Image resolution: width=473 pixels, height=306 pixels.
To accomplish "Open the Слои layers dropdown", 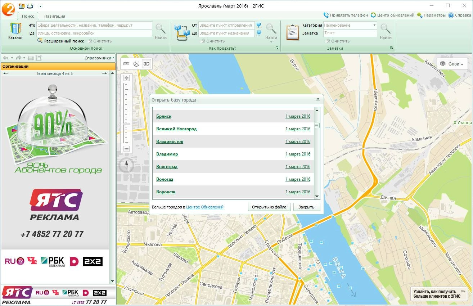I will 452,64.
